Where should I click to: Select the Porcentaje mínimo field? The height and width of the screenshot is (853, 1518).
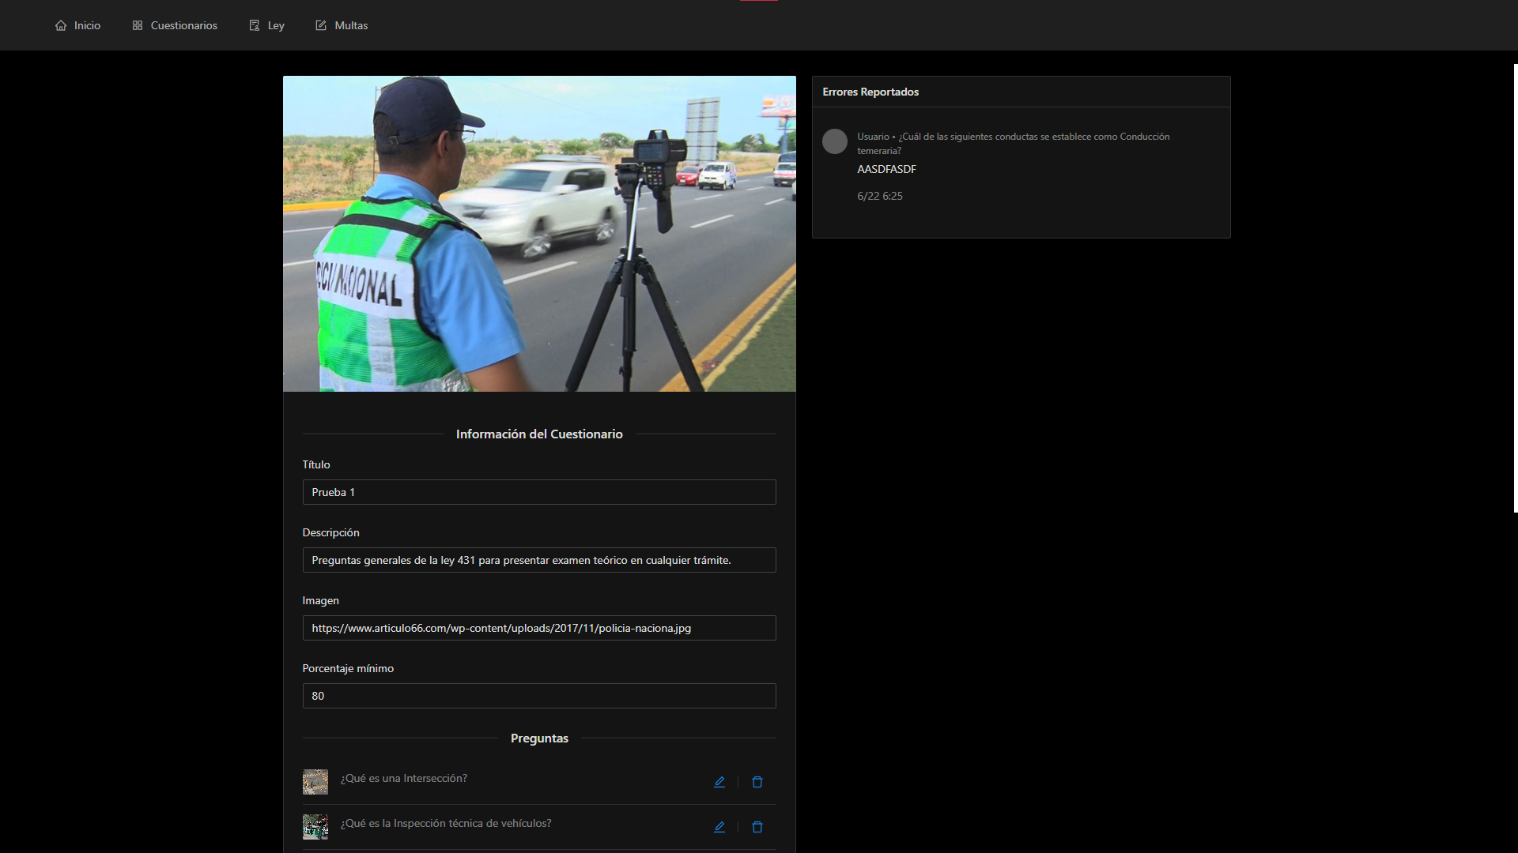[539, 696]
